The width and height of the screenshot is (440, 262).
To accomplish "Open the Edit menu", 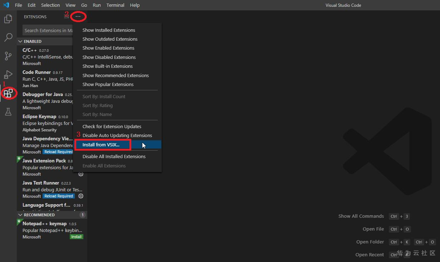I will click(x=31, y=5).
